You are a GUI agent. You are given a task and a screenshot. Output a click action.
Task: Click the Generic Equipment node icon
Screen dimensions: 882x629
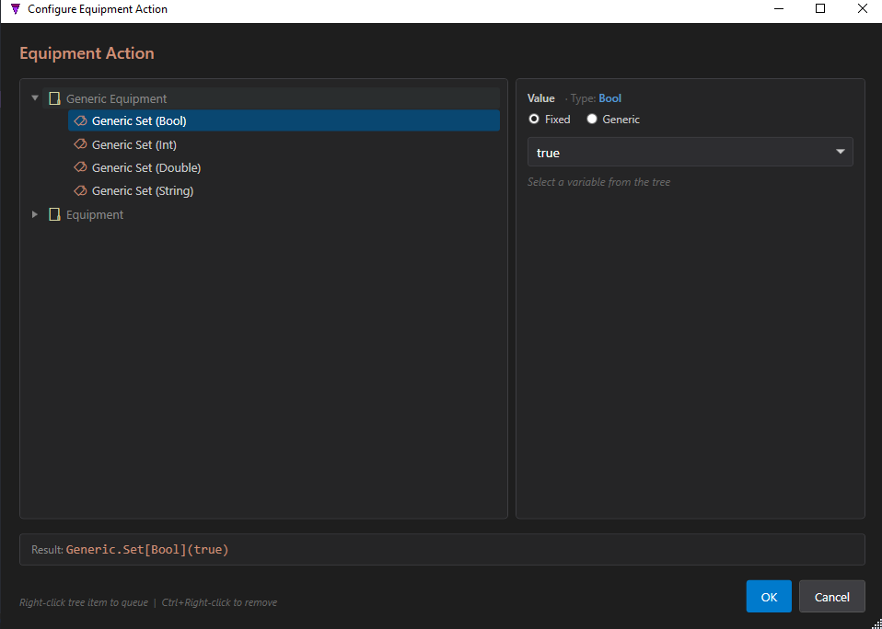pyautogui.click(x=54, y=98)
